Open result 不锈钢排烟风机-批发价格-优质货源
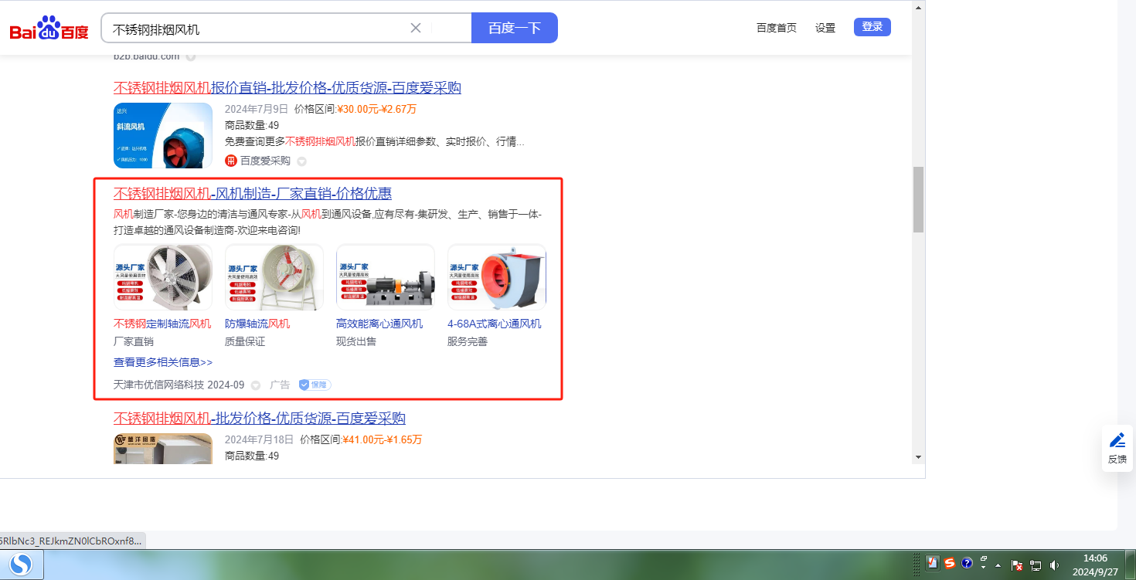The image size is (1136, 580). coord(260,419)
